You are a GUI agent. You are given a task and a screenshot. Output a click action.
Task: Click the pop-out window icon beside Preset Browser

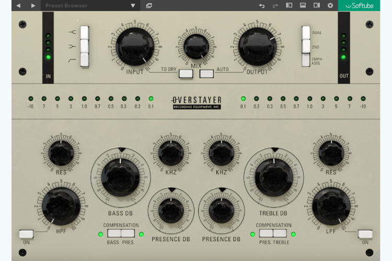click(149, 6)
